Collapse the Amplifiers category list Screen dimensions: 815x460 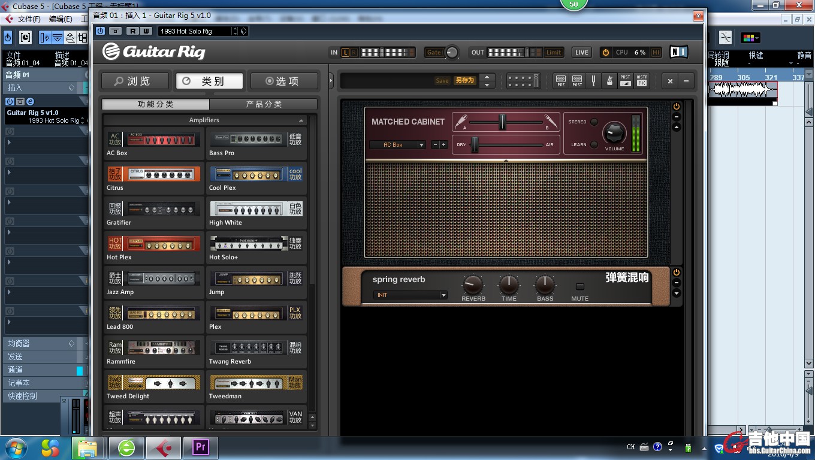pyautogui.click(x=301, y=120)
